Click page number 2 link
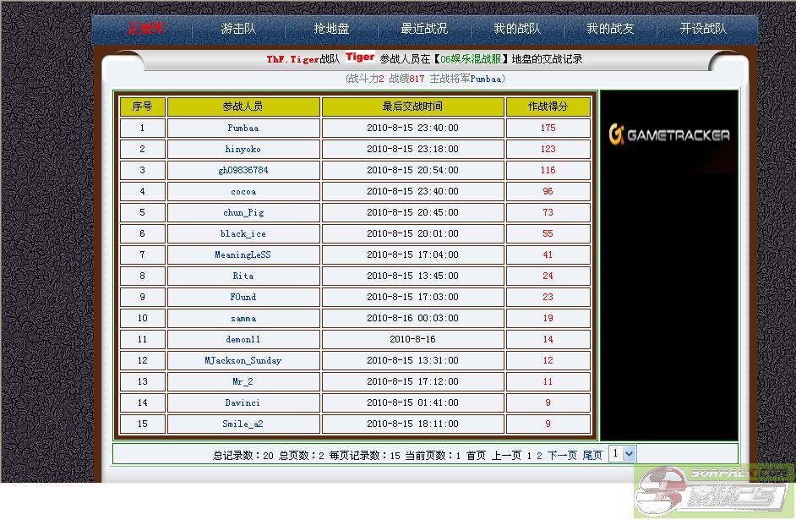This screenshot has height=520, width=796. pyautogui.click(x=539, y=456)
